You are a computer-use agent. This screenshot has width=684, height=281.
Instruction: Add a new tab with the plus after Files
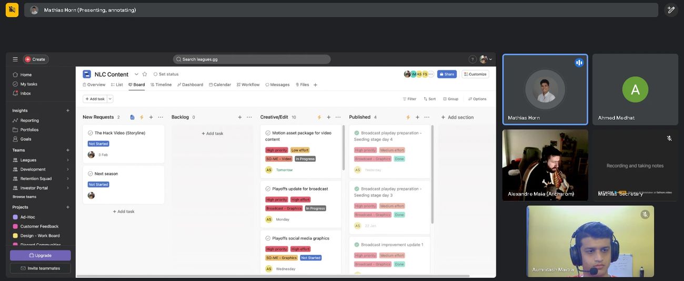click(x=316, y=85)
